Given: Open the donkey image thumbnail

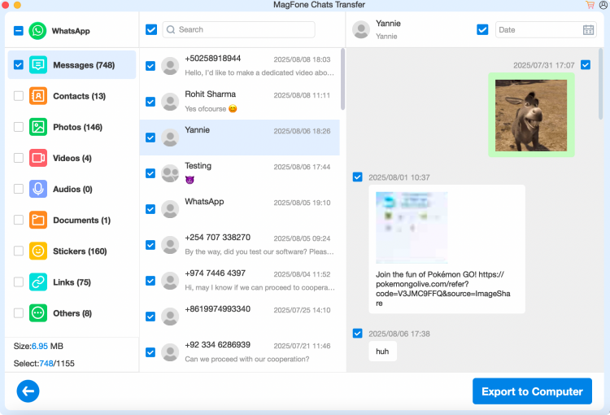Looking at the screenshot, I should [531, 116].
